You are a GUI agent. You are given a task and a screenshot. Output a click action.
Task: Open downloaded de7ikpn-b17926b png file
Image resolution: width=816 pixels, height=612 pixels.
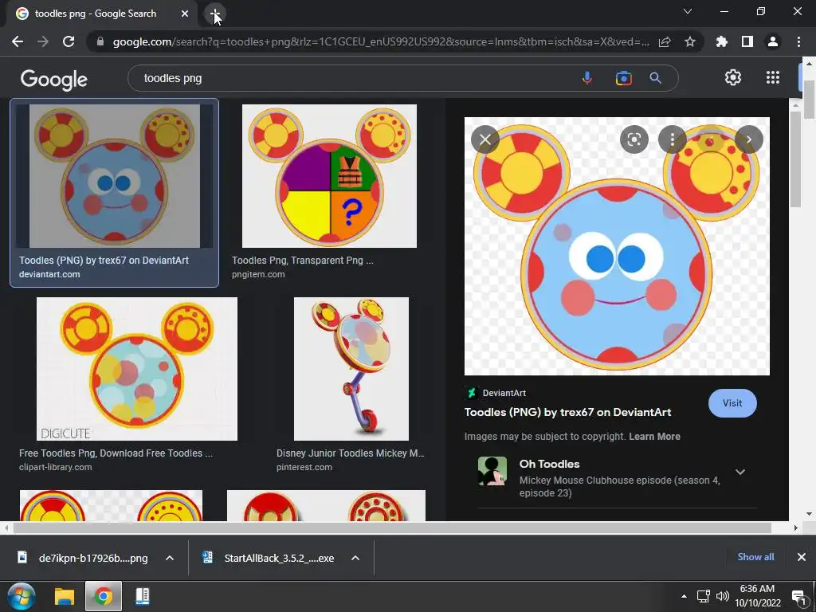pyautogui.click(x=83, y=558)
